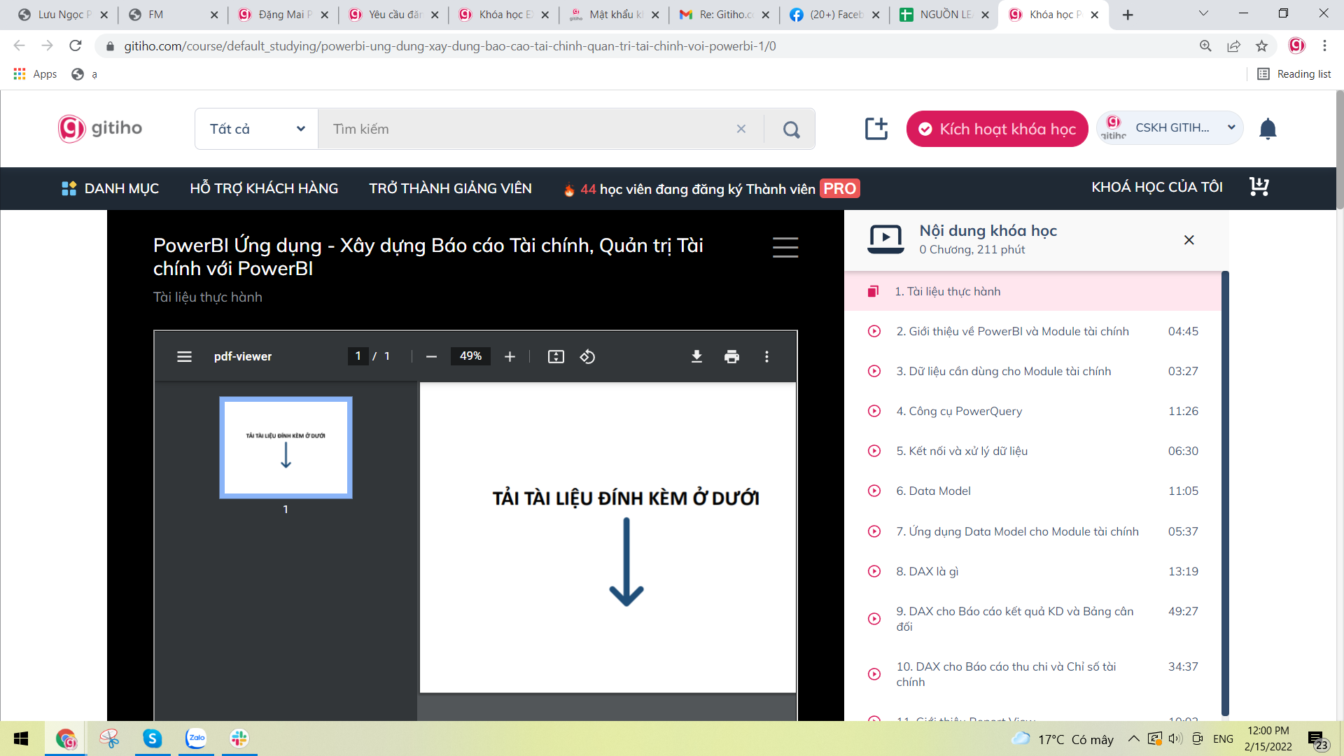Open lesson 2. Giới thiệu về PowerBI

1032,331
